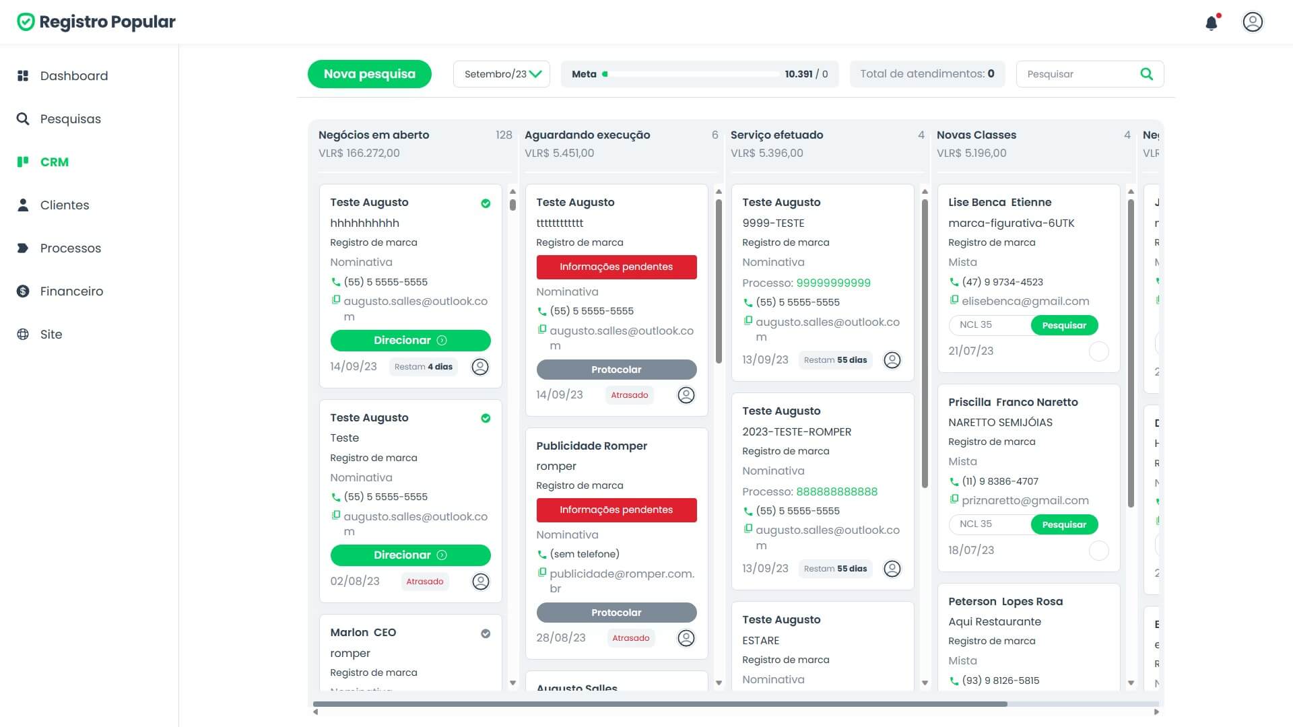Click Serviço efetuado column scrollbar thumb
This screenshot has height=727, width=1293.
click(x=925, y=343)
